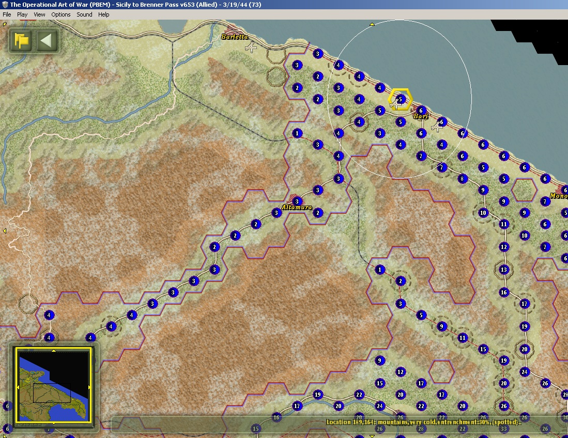Click the yellow scroll-up arrow at map top
This screenshot has height=438, width=568.
pos(372,24)
